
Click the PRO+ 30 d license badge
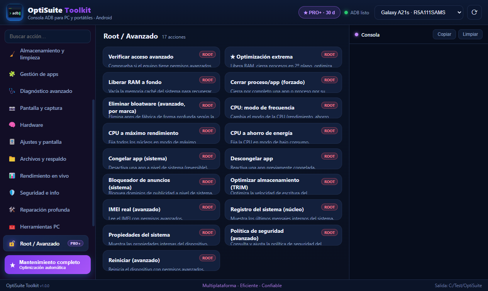pyautogui.click(x=319, y=12)
